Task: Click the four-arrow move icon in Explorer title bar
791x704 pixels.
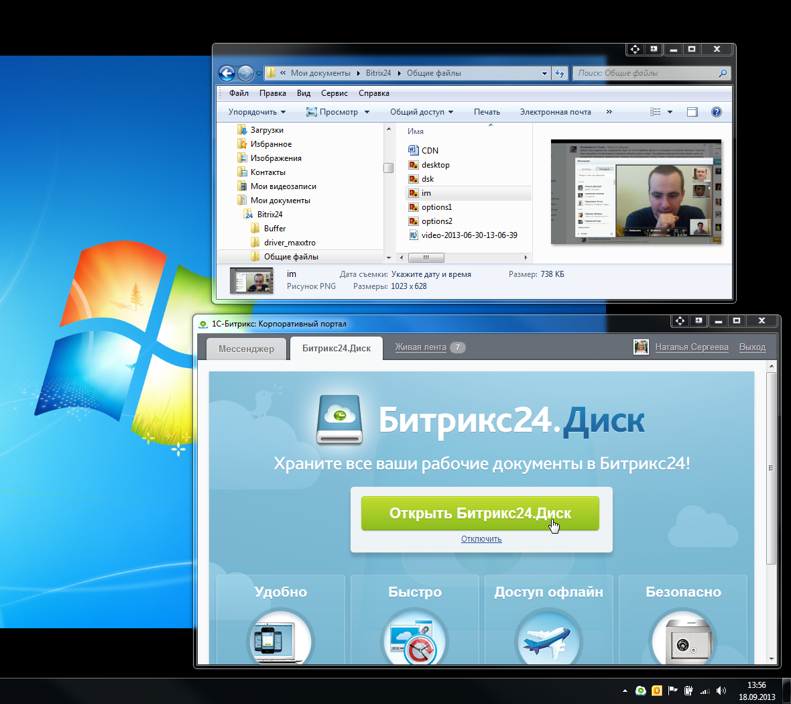Action: (x=635, y=49)
